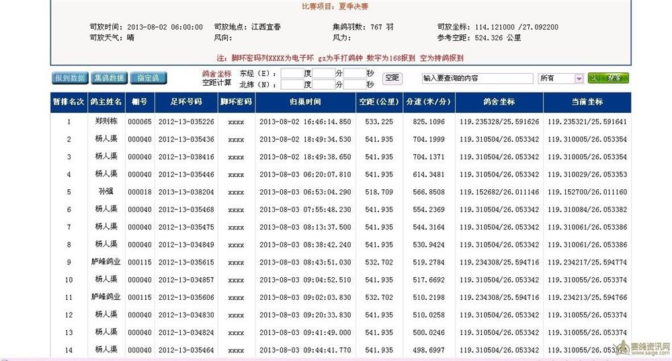Select owner name 孙强 in row 5
672x361 pixels.
pyautogui.click(x=106, y=191)
